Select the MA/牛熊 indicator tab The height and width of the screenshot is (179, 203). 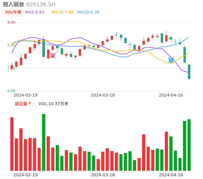(13, 12)
